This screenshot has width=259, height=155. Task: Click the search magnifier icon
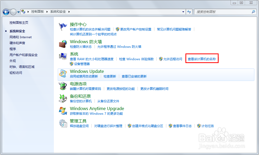(253, 12)
